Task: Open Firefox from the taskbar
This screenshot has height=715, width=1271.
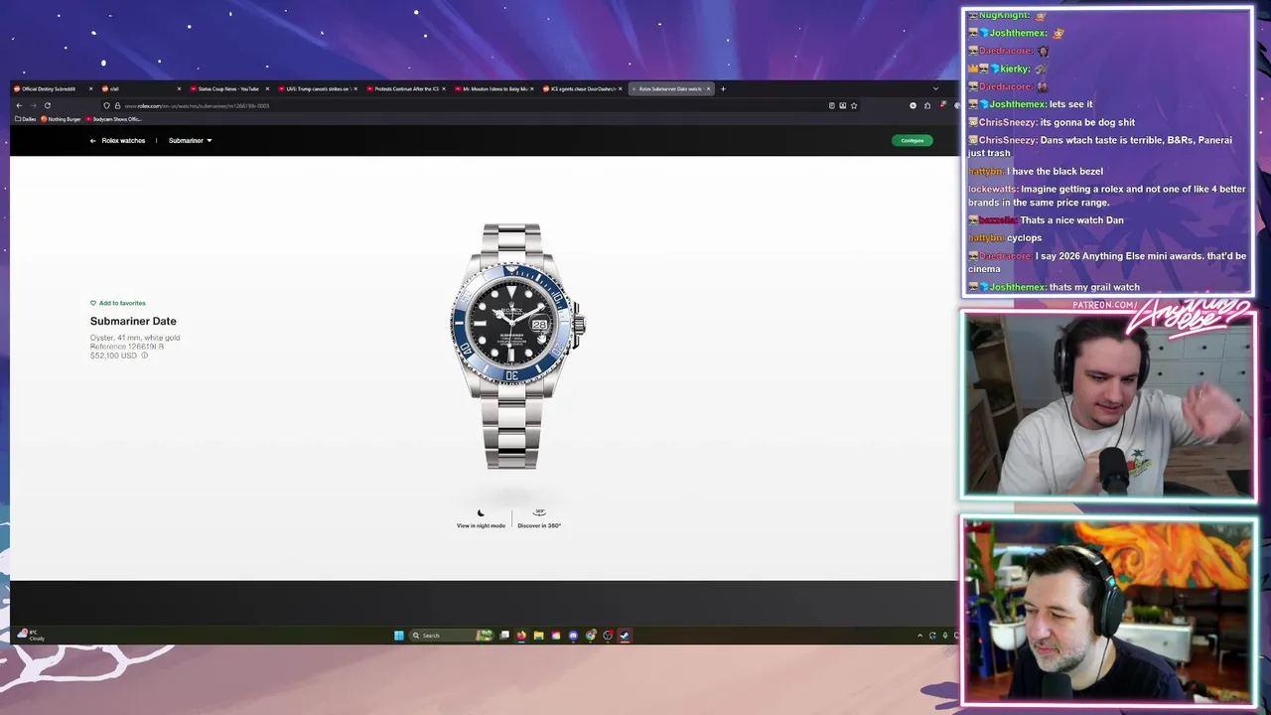Action: point(521,636)
